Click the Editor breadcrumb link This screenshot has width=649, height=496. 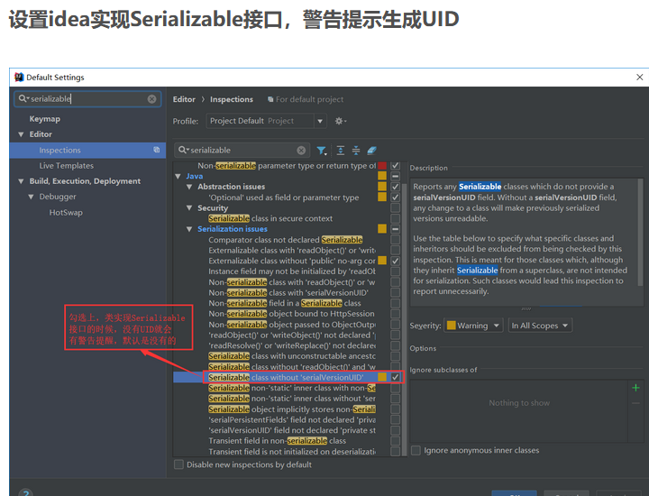tap(184, 99)
